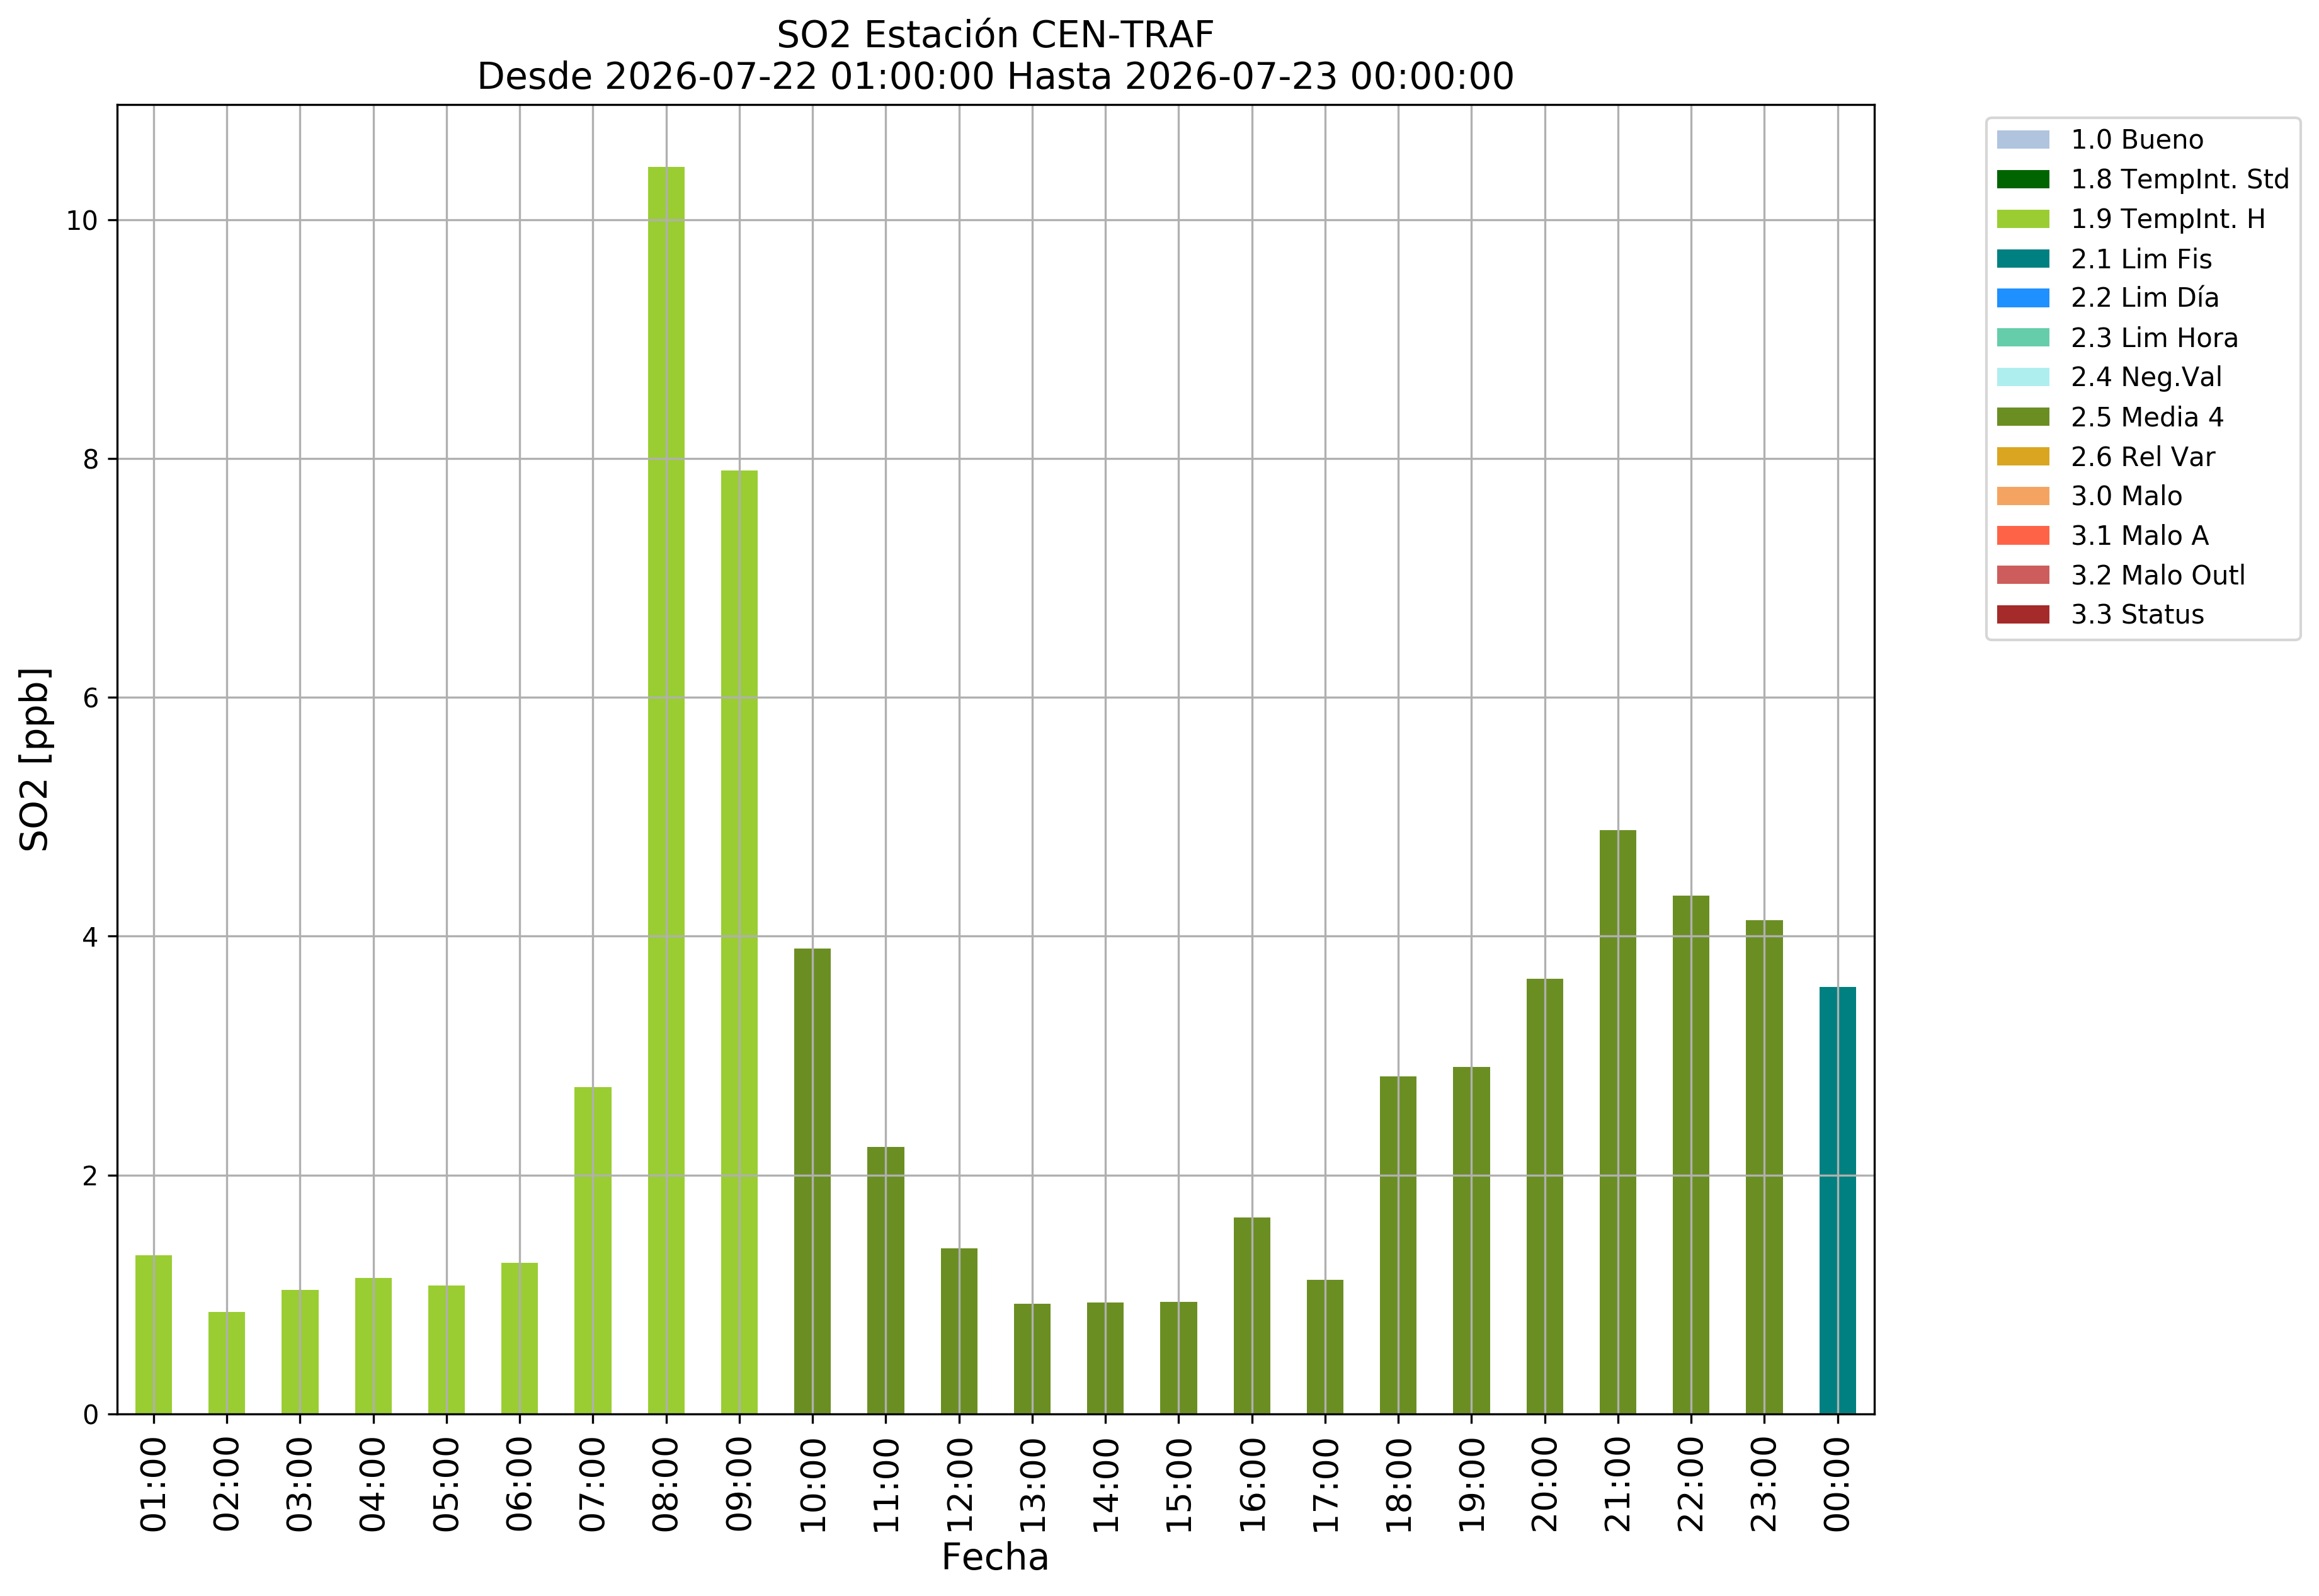Select the x-axis tick label "19:00"
The width and height of the screenshot is (2319, 1596).
1471,1484
